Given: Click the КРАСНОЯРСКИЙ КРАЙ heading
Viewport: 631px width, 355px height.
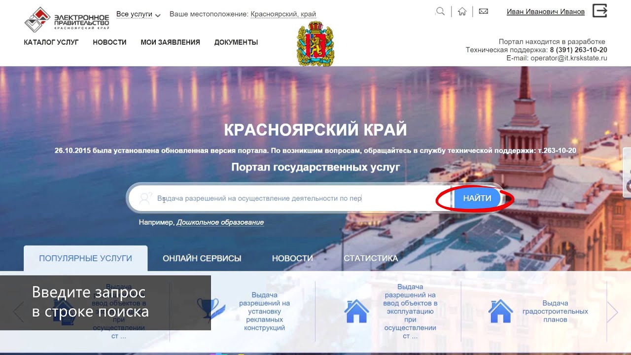Looking at the screenshot, I should coord(315,130).
